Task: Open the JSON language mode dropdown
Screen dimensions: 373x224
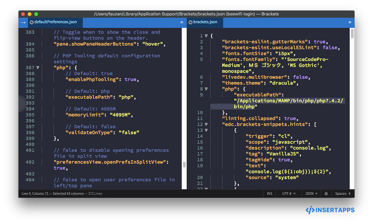Action: pyautogui.click(x=311, y=193)
